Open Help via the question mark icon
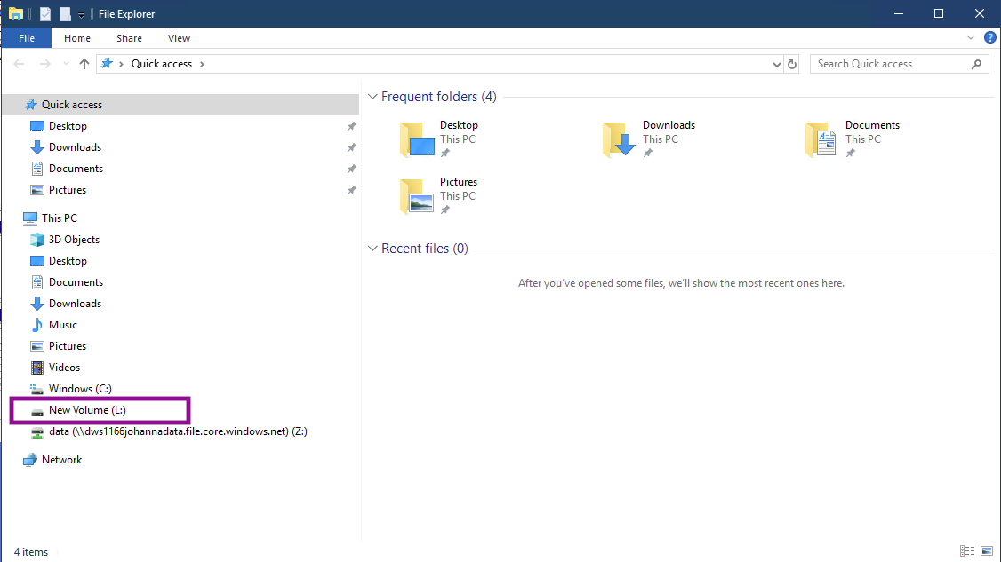Image resolution: width=1001 pixels, height=562 pixels. click(x=989, y=37)
